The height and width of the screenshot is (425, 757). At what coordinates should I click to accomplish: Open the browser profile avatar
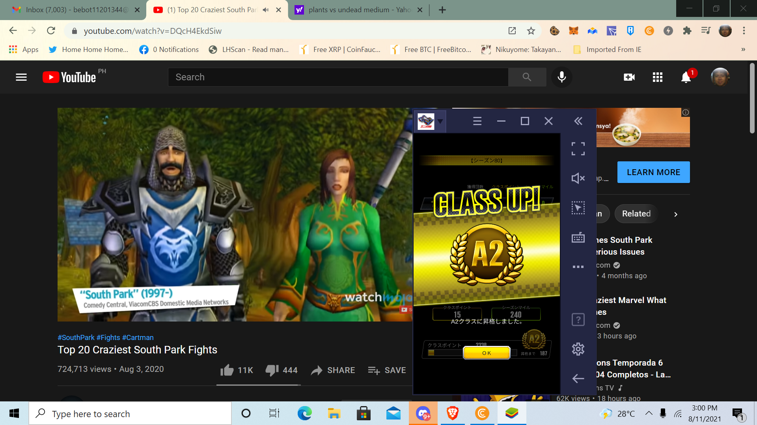click(x=725, y=31)
